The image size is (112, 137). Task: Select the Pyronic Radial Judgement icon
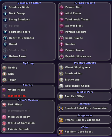click(x=61, y=120)
